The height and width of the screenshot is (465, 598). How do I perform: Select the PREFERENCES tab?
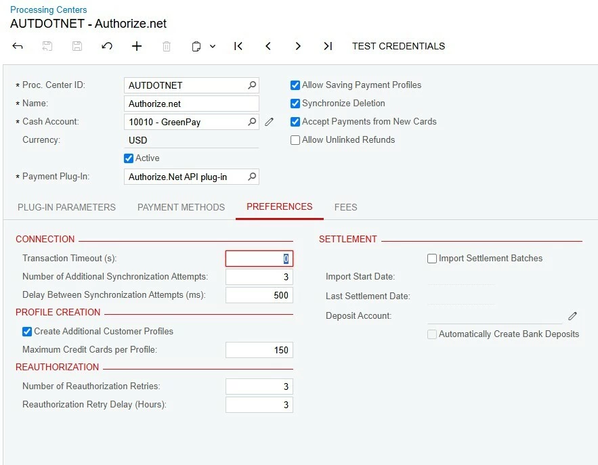pos(280,206)
